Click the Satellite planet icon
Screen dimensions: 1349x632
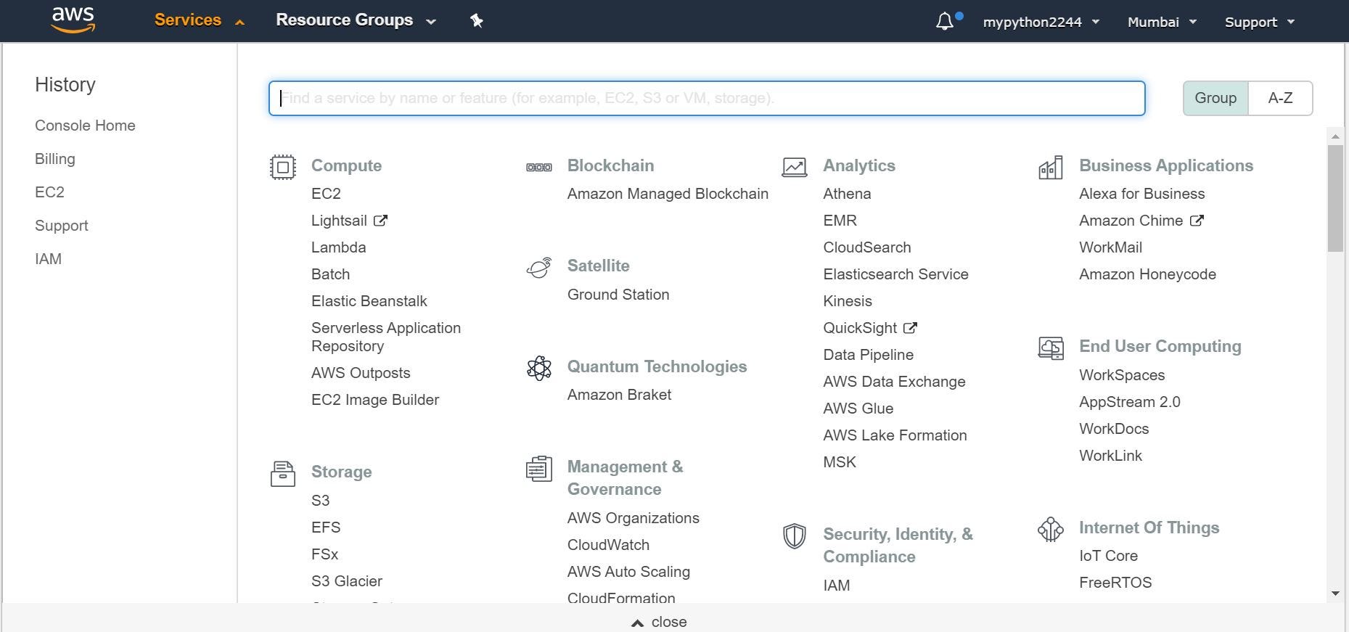(x=539, y=268)
